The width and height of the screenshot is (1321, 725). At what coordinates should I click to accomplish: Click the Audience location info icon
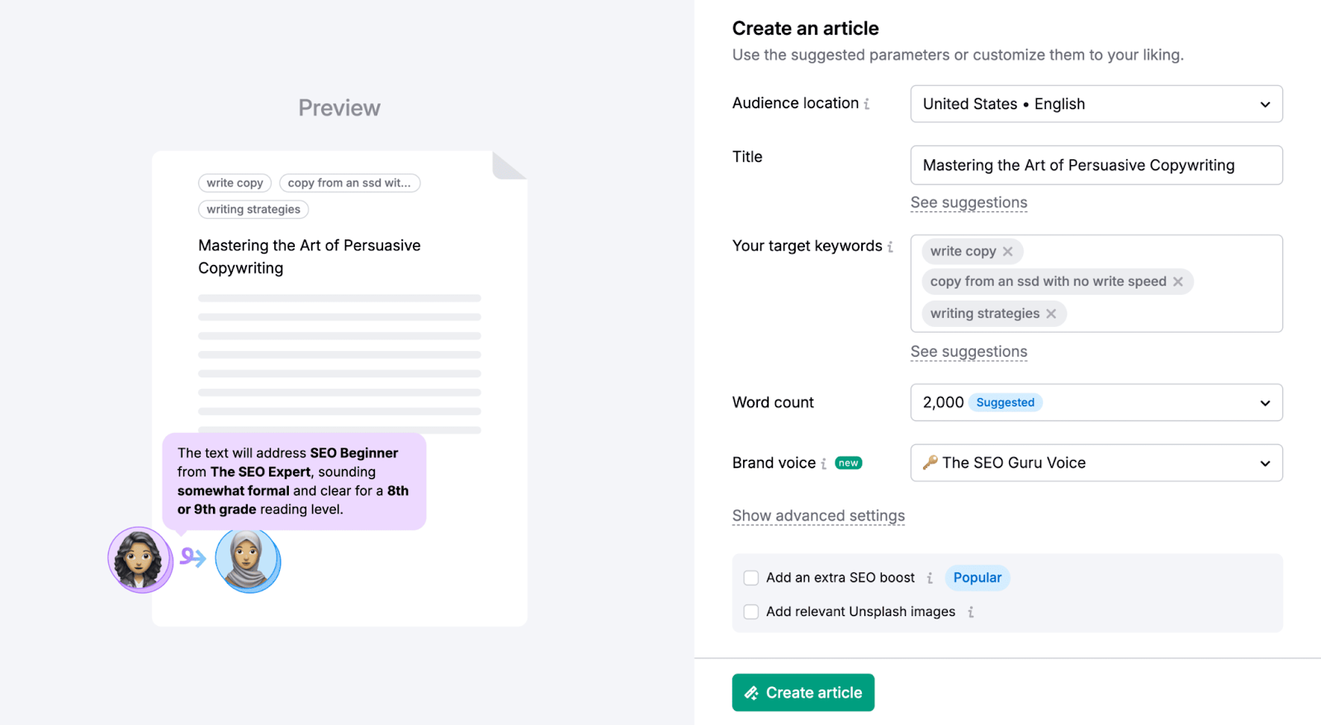click(868, 102)
